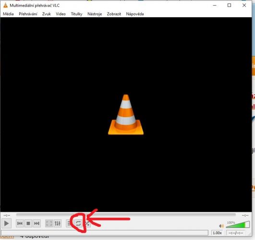This screenshot has height=240, width=255.
Task: Open the Nástroje menu
Action: click(x=95, y=14)
